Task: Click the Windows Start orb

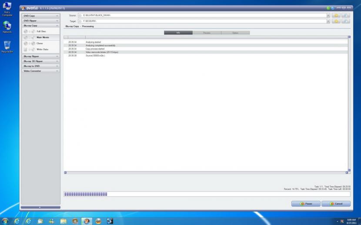Action: click(x=5, y=221)
